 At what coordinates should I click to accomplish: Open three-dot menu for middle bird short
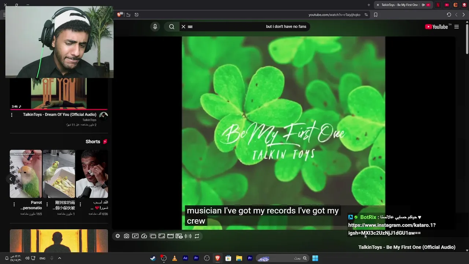coord(47,204)
